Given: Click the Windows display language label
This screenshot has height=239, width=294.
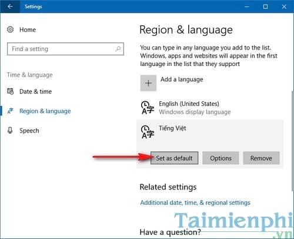Looking at the screenshot, I should coord(195,112).
